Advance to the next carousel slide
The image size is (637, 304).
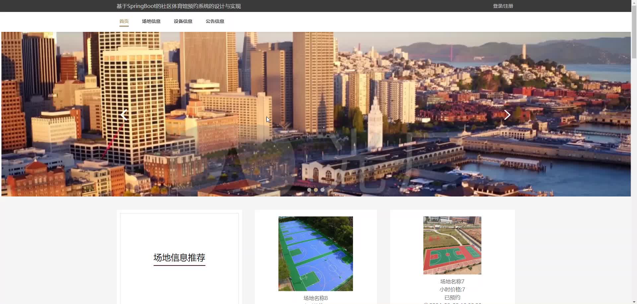[x=507, y=115]
